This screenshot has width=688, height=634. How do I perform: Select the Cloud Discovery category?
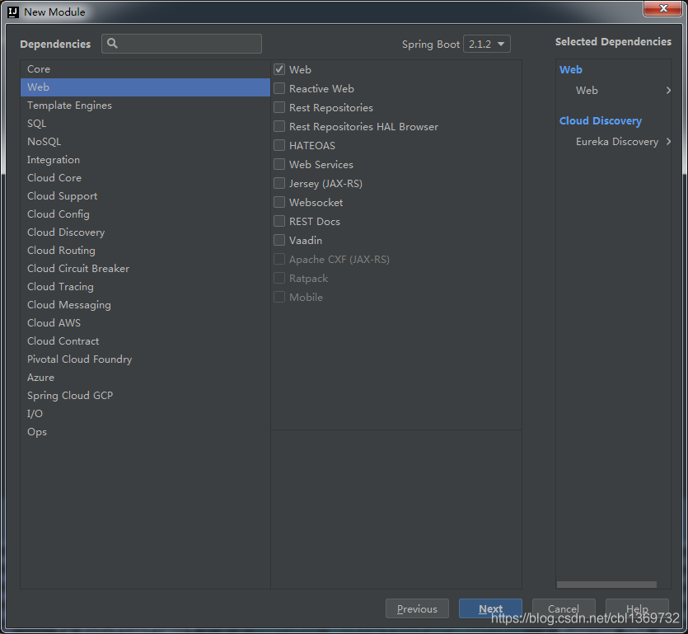(x=66, y=232)
